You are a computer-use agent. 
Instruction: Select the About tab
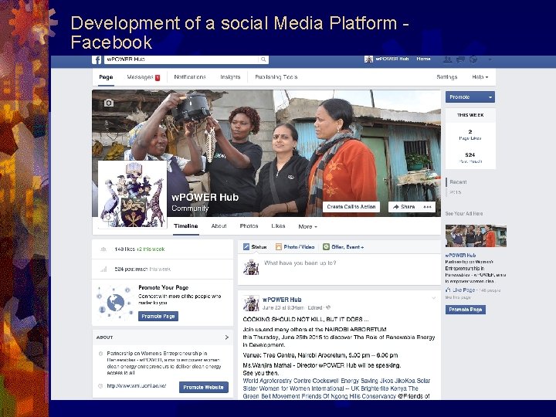tap(219, 226)
